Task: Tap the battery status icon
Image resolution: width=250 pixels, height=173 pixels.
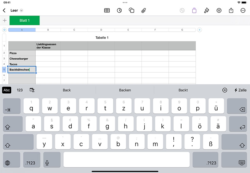Action: [x=244, y=2]
